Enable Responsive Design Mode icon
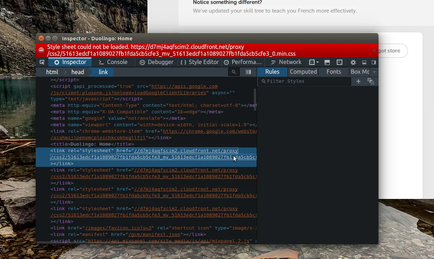Image resolution: width=434 pixels, height=259 pixels. (339, 62)
